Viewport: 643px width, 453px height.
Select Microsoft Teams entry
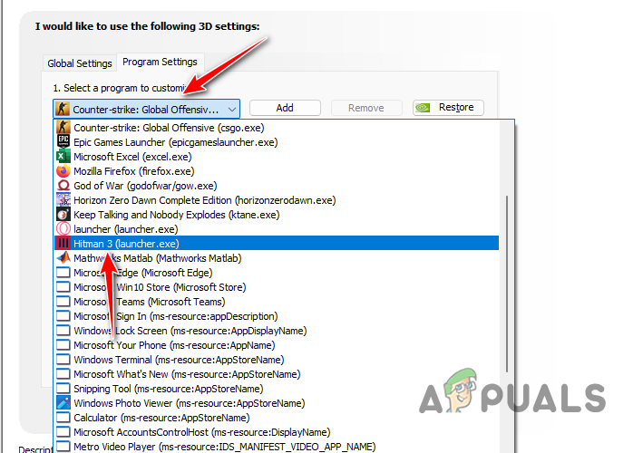click(277, 302)
